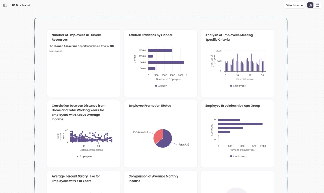Click the Not Promoted pie label

(x=141, y=132)
